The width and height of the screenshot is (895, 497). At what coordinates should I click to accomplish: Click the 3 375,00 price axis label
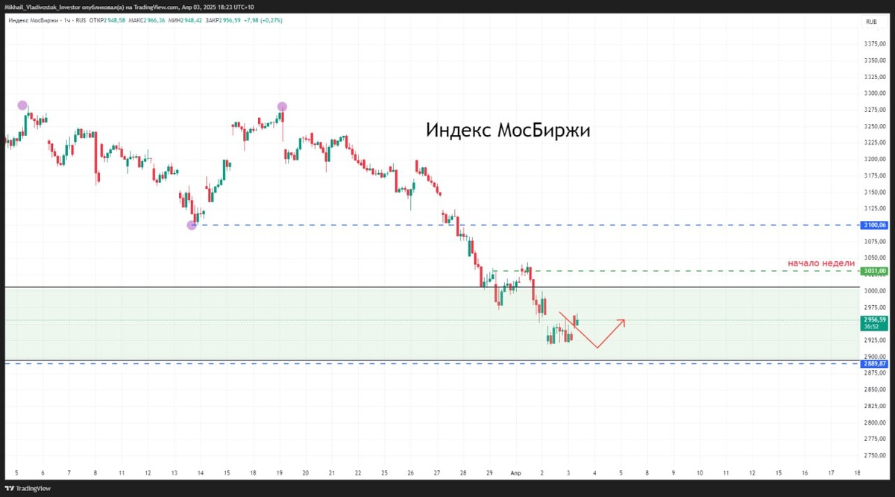tap(874, 44)
